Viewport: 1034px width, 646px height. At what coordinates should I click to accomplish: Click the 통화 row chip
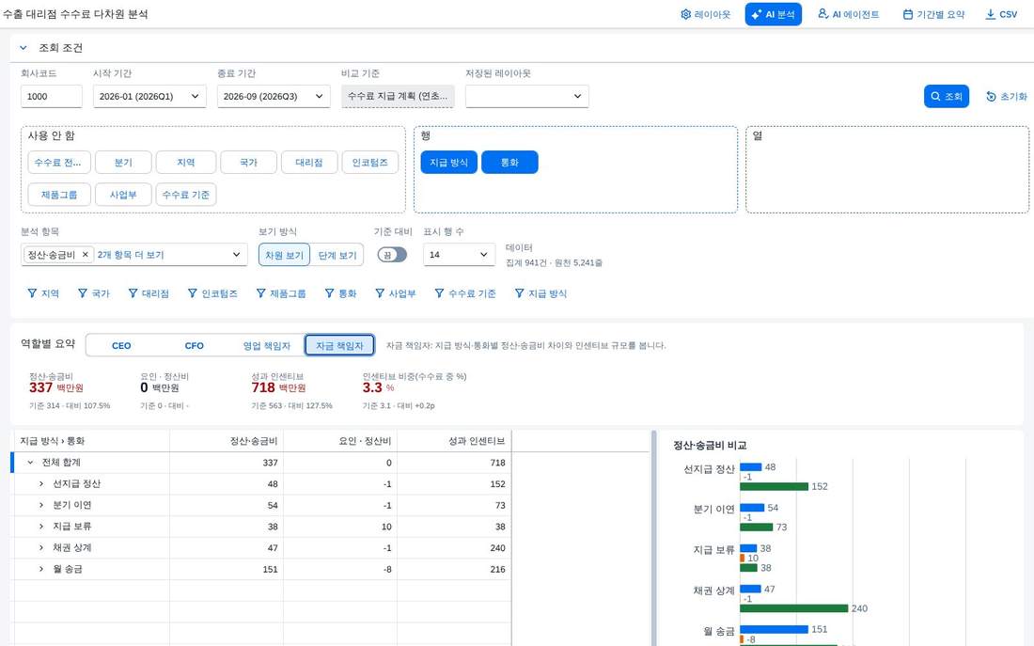[509, 163]
